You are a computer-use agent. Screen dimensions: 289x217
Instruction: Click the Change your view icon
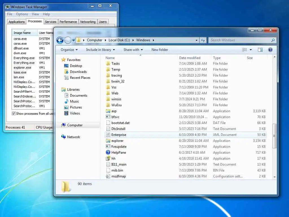[245, 50]
